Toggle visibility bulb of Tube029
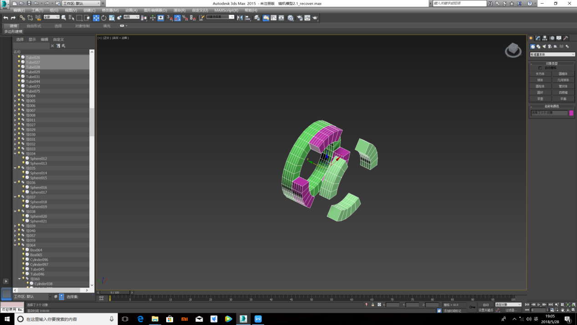The width and height of the screenshot is (577, 325). pos(19,72)
